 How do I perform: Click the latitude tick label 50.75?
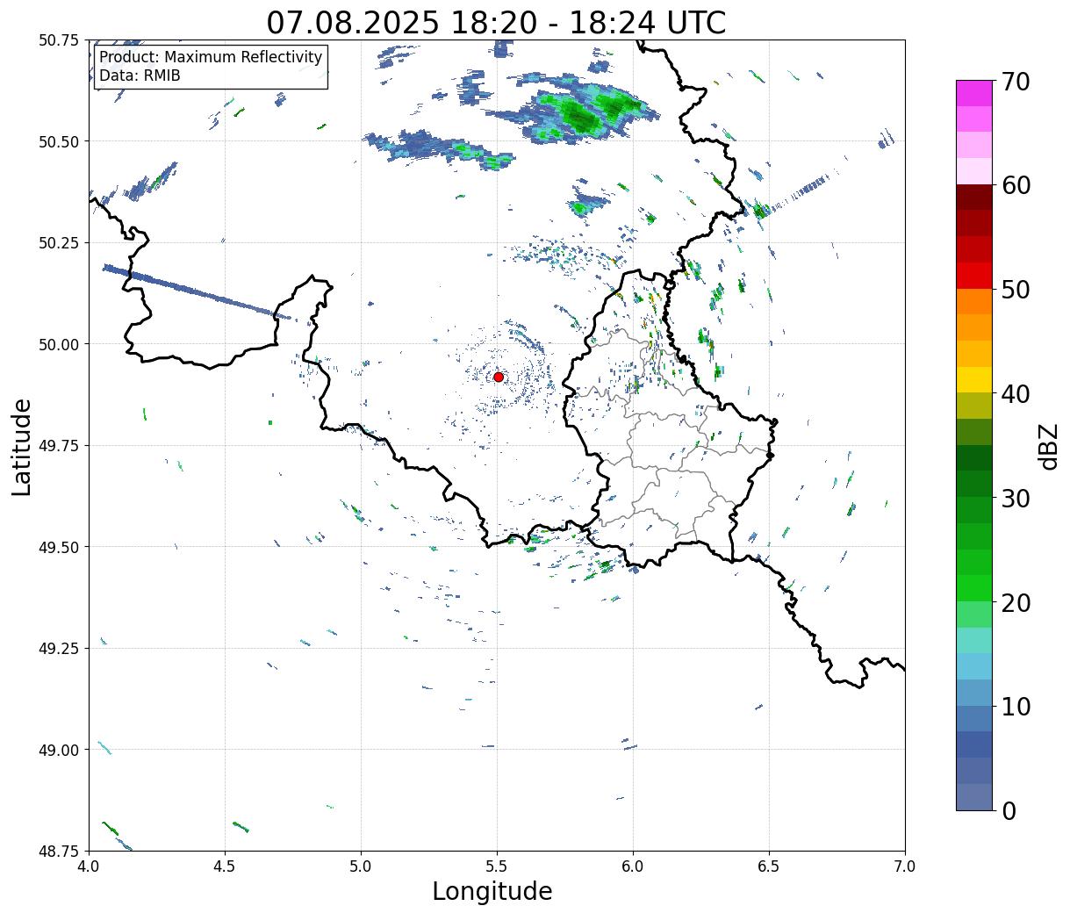(59, 40)
